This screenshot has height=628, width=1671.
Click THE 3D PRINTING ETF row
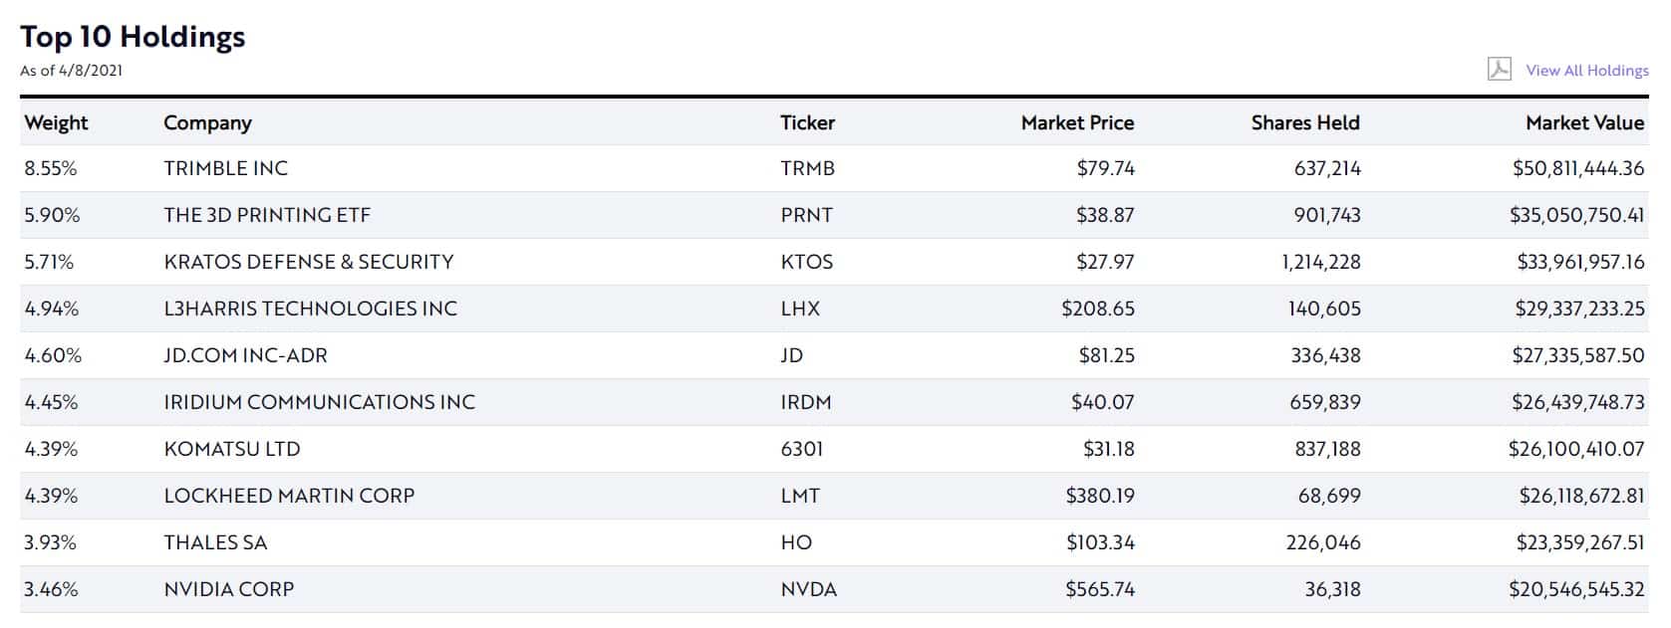pyautogui.click(x=834, y=215)
